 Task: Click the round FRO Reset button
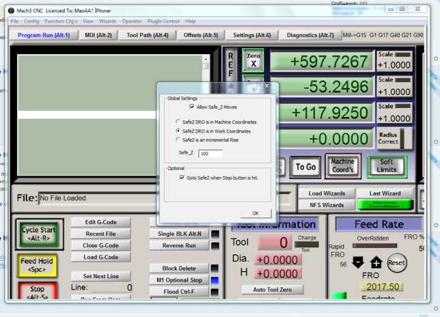click(x=396, y=263)
